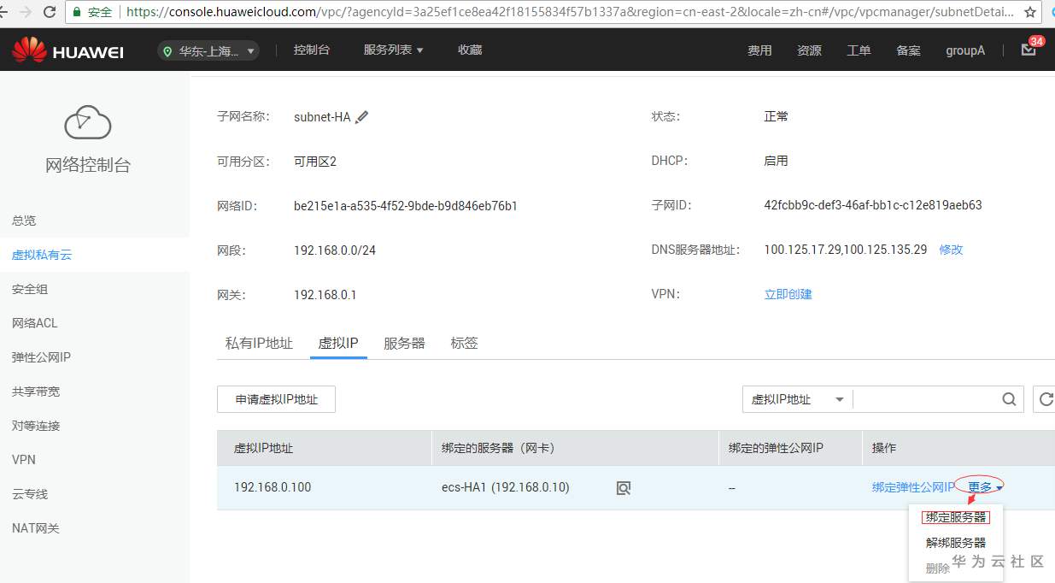Open the message notifications icon with badge 34
The width and height of the screenshot is (1055, 583).
(x=1029, y=50)
